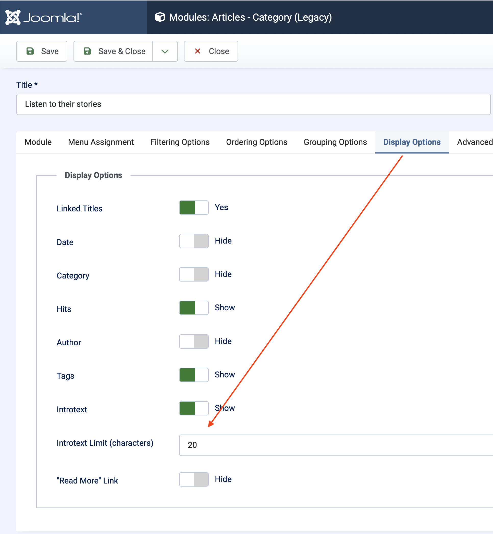Open the Module tab
The height and width of the screenshot is (534, 493).
(x=38, y=142)
